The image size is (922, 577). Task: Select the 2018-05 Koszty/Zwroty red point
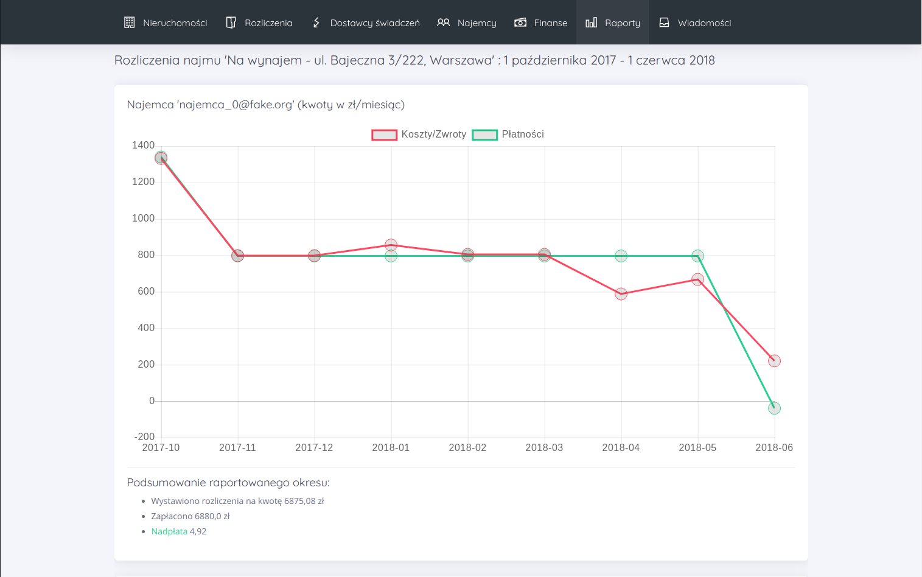698,279
